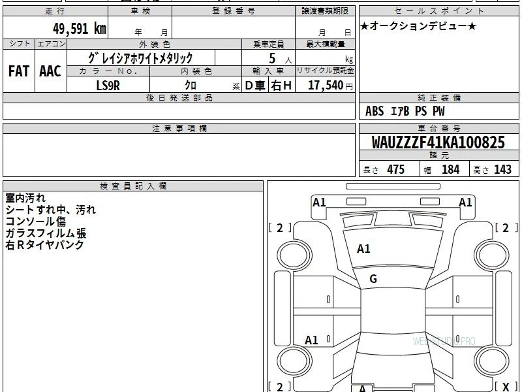Click the left front wheel circle in diagram

click(x=294, y=255)
